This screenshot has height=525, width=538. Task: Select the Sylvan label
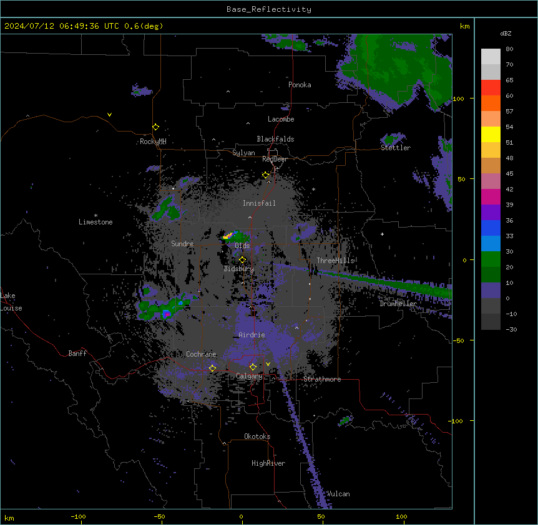(x=243, y=153)
